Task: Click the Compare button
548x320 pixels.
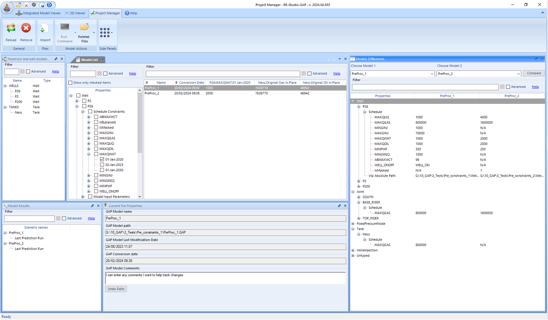Action: click(x=534, y=73)
